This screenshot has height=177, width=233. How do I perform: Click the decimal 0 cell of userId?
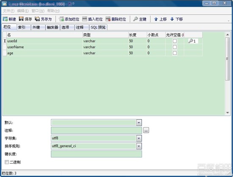pyautogui.click(x=156, y=41)
